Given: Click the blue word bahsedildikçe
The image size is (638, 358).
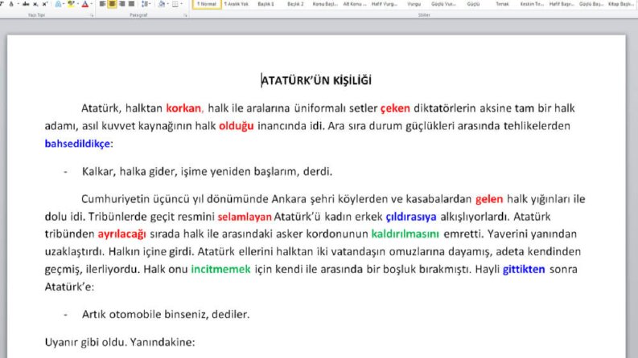Looking at the screenshot, I should 77,144.
